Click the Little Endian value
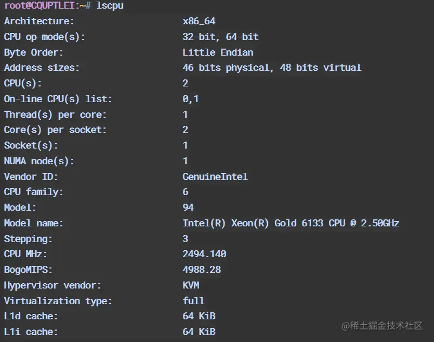This screenshot has width=434, height=342. coord(218,52)
